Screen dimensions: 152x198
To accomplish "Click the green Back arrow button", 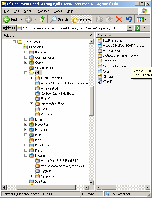I will click(x=6, y=19).
